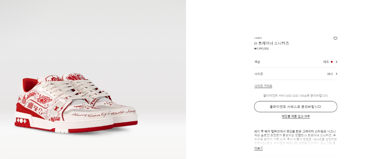Click the selected size value 08.0
This screenshot has width=374, height=159.
[x=330, y=74]
